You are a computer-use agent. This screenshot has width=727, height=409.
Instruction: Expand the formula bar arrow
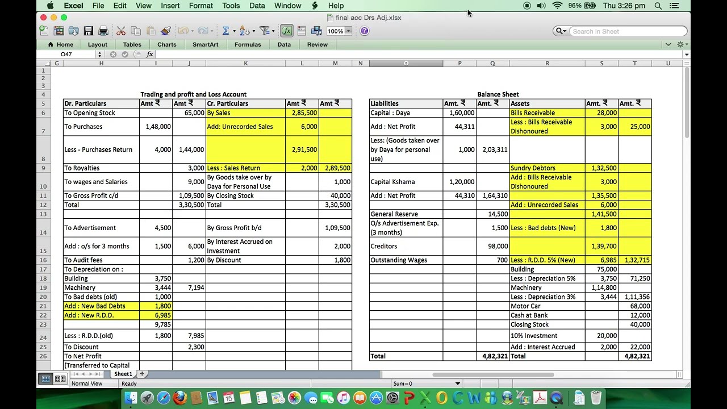click(x=687, y=55)
